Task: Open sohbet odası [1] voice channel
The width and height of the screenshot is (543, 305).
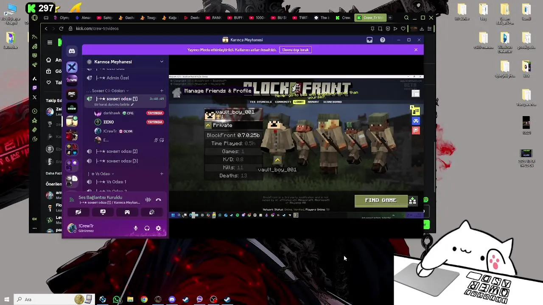Action: tap(125, 99)
